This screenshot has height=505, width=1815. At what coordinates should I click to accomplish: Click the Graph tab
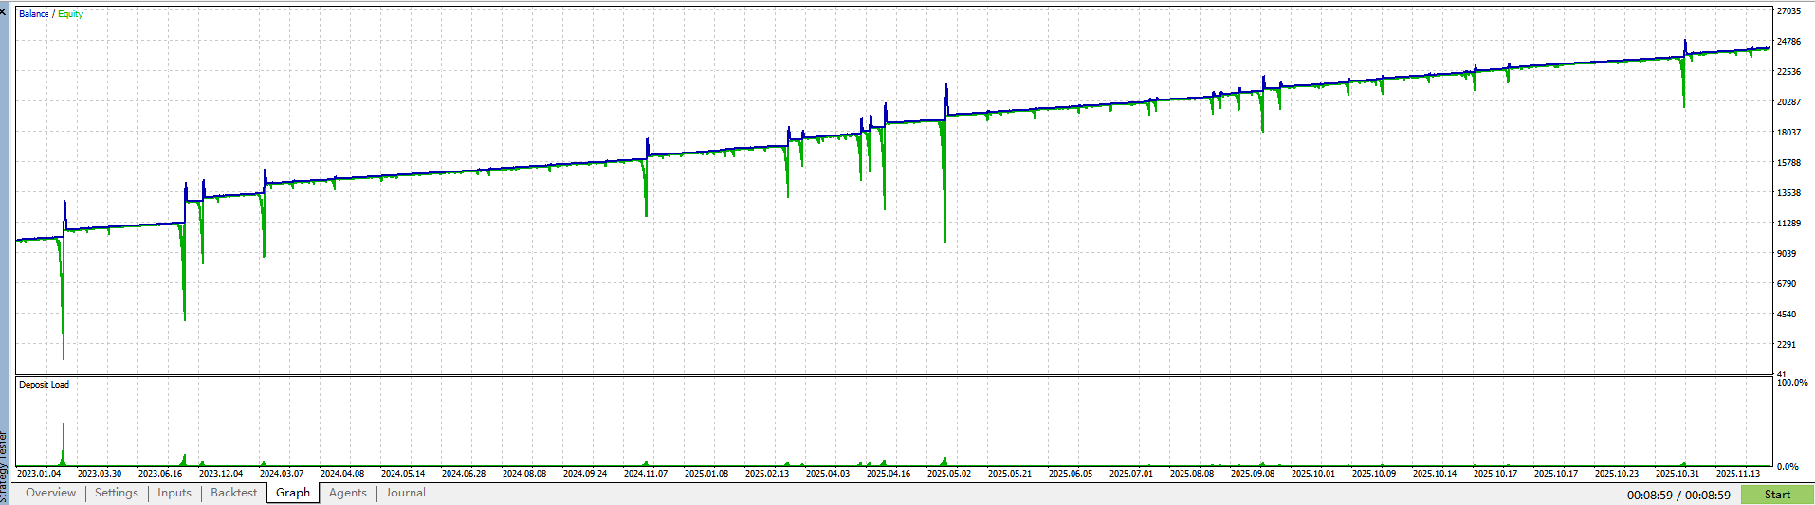[x=293, y=493]
